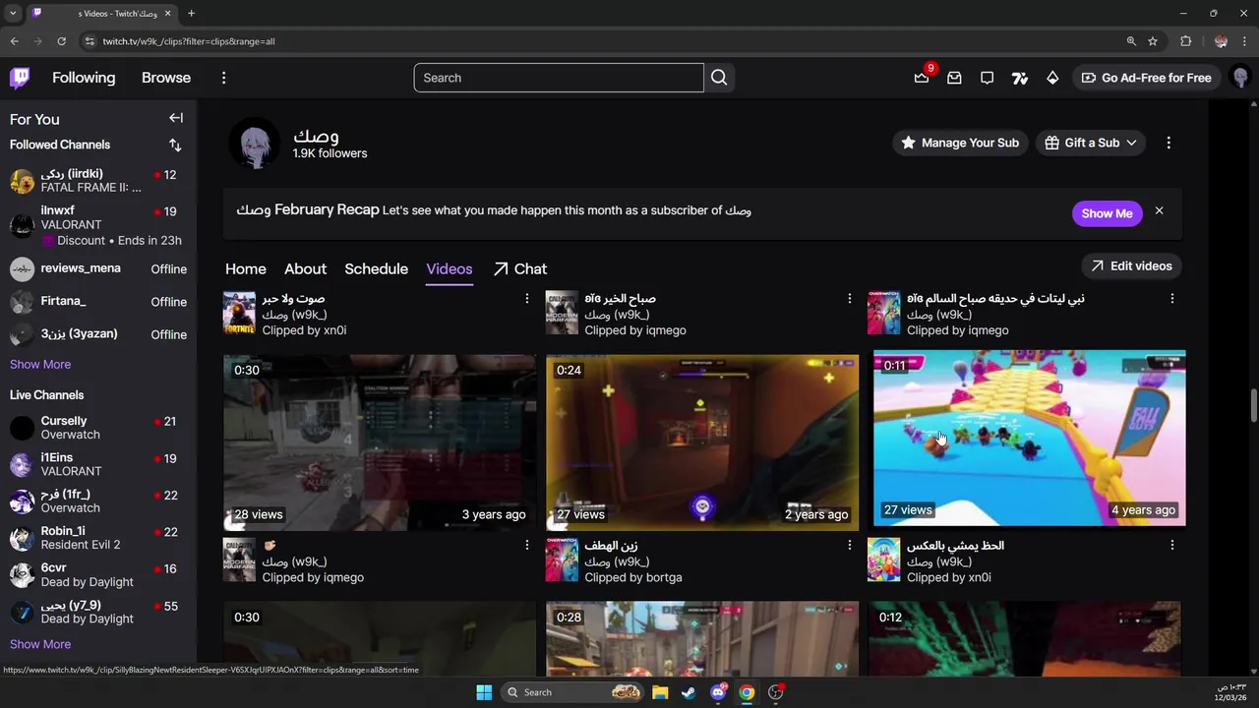Click Edit videos button
This screenshot has width=1259, height=708.
tap(1132, 265)
